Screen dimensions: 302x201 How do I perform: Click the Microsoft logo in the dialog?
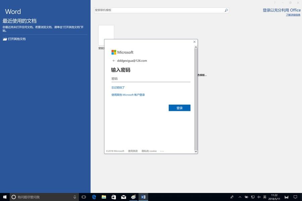tap(122, 52)
